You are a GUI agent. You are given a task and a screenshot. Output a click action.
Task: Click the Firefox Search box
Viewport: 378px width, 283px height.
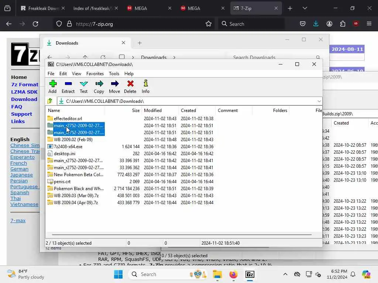tap(251, 24)
